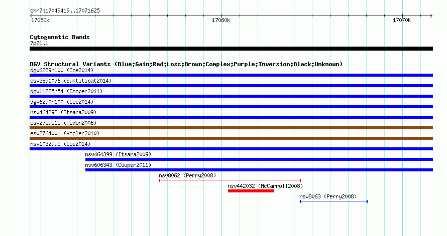This screenshot has width=447, height=236.
Task: Select the thick red nsv442032 loss bar
Action: click(251, 191)
